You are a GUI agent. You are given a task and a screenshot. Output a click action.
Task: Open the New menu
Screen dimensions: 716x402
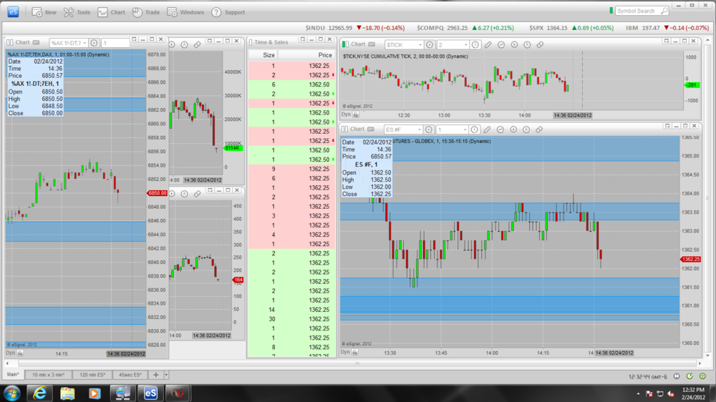click(44, 12)
